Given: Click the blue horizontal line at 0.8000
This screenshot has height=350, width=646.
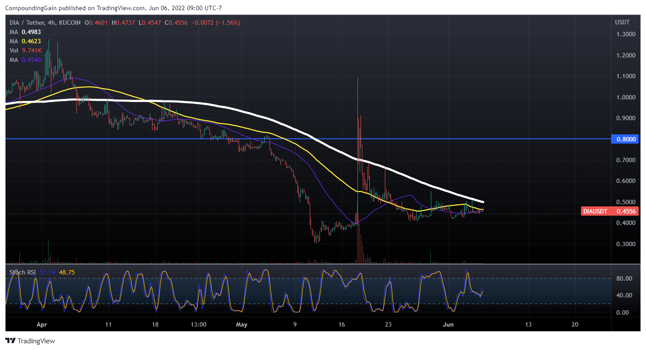Looking at the screenshot, I should click(308, 139).
